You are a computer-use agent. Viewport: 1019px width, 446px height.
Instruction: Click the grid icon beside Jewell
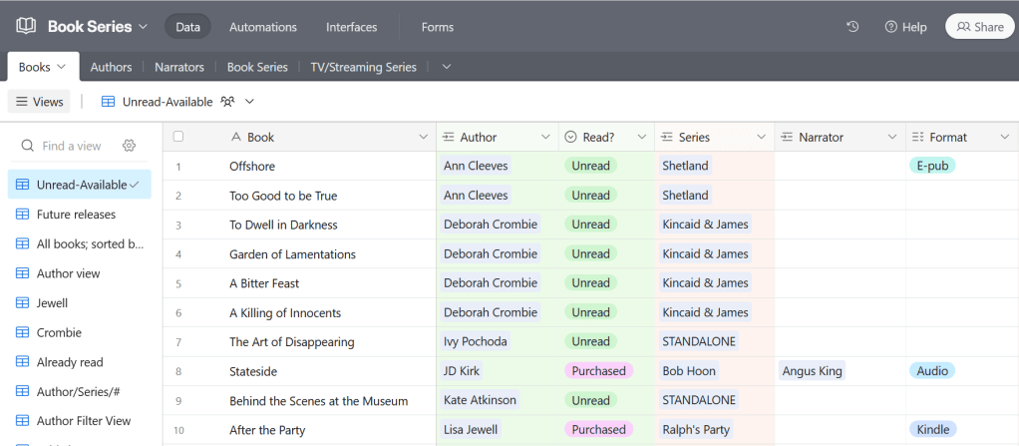(x=22, y=303)
